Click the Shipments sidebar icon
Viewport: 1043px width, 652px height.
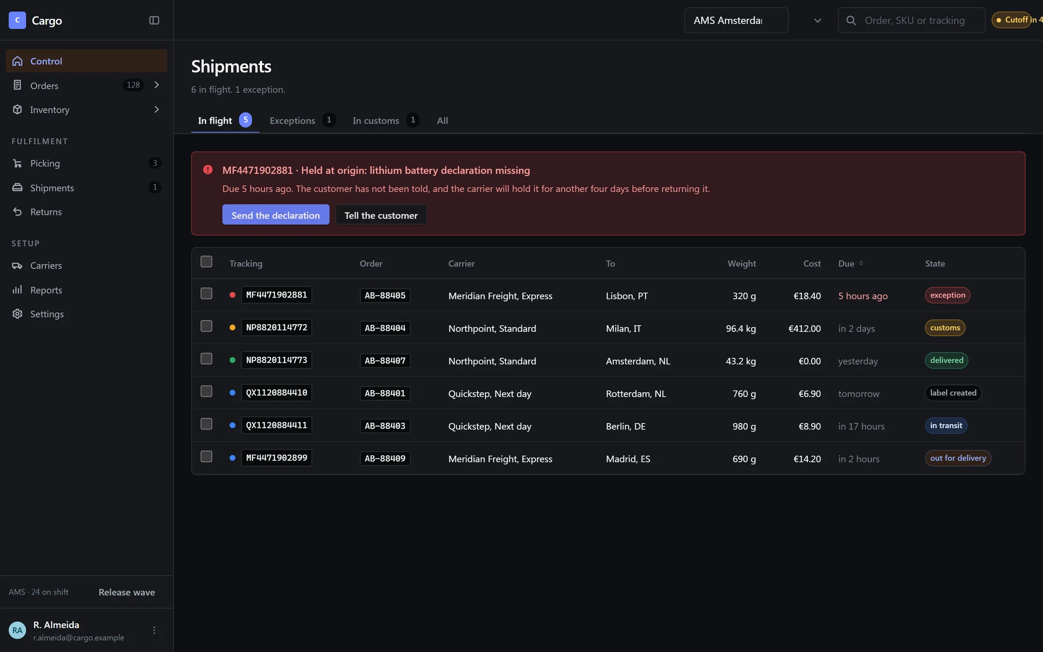[x=17, y=187]
